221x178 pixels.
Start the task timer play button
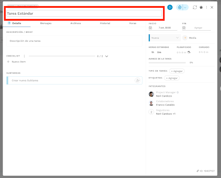170,7
